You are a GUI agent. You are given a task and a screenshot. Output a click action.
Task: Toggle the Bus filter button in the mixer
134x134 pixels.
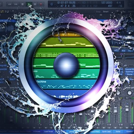click(124, 51)
